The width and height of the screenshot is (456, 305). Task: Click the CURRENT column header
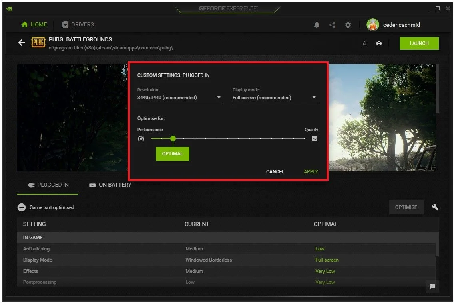pyautogui.click(x=197, y=224)
